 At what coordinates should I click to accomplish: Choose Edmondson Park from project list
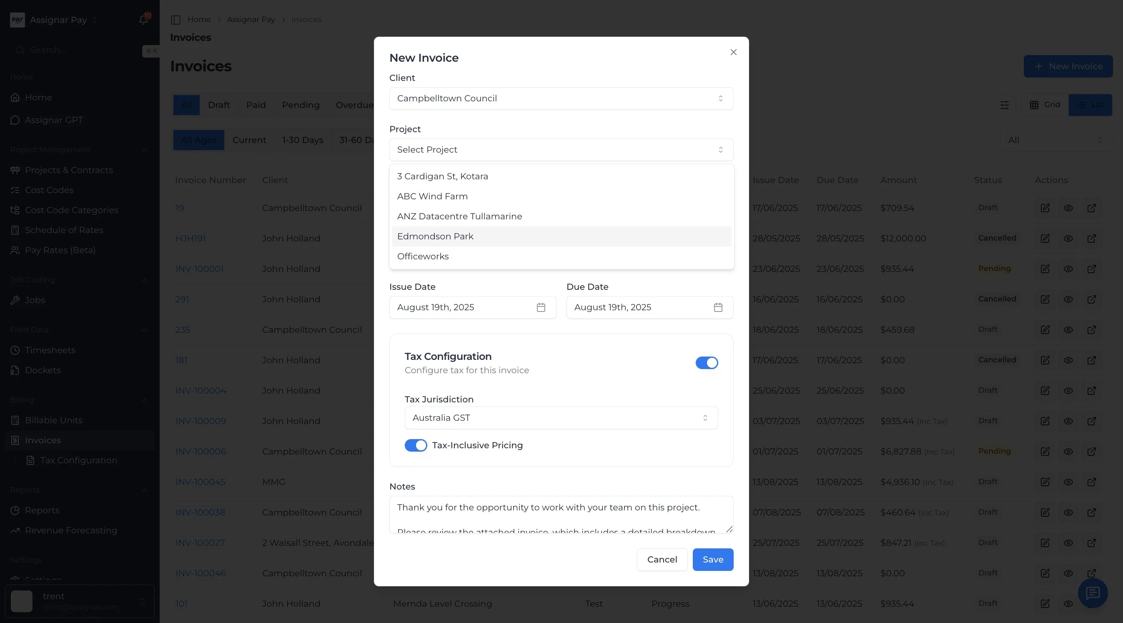(435, 236)
